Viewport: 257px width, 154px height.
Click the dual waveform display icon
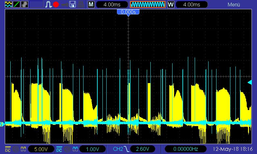pos(8,4)
